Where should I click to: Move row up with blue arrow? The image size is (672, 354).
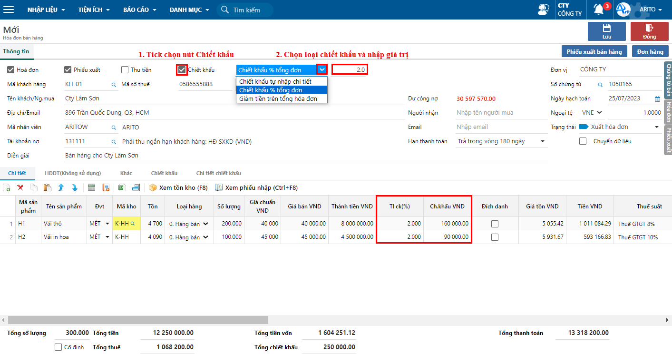(x=61, y=187)
